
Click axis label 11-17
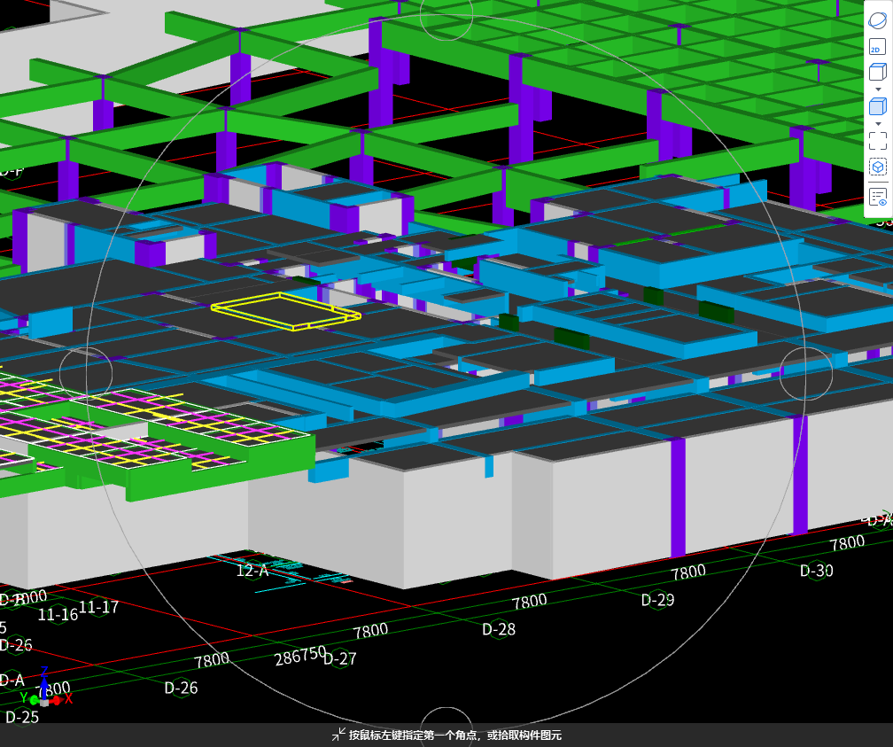coord(98,607)
